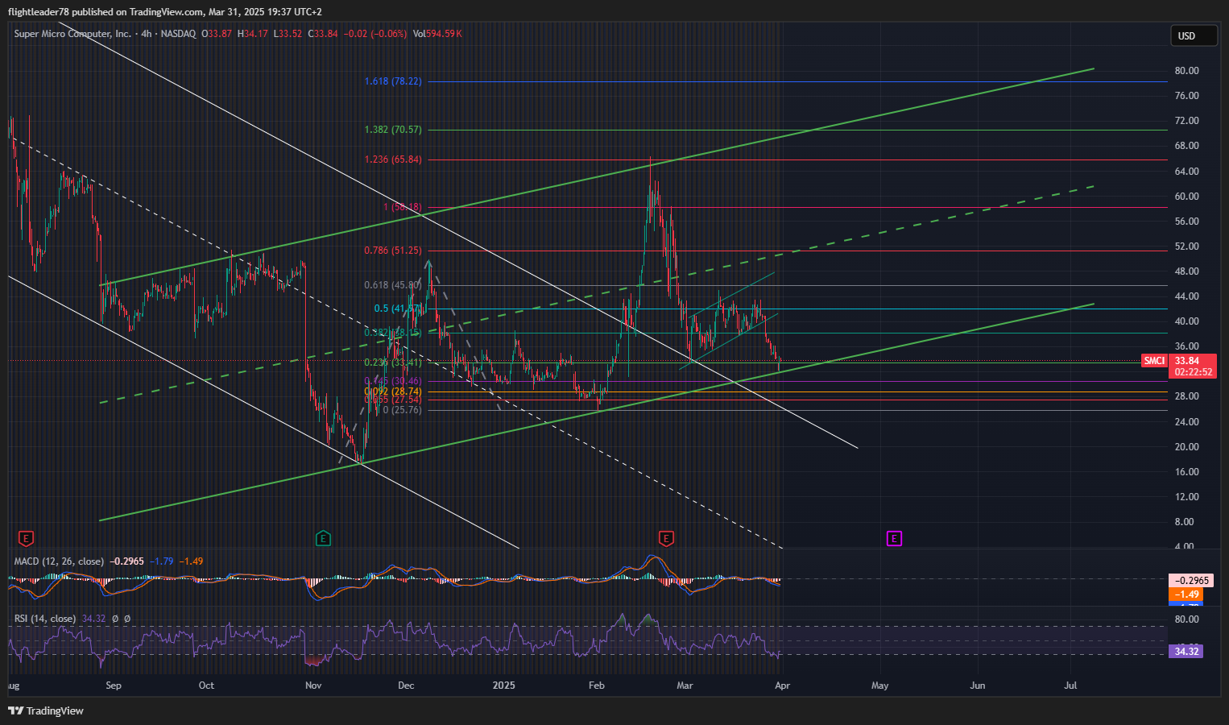
Task: Open the USD currency selector
Action: [x=1194, y=35]
